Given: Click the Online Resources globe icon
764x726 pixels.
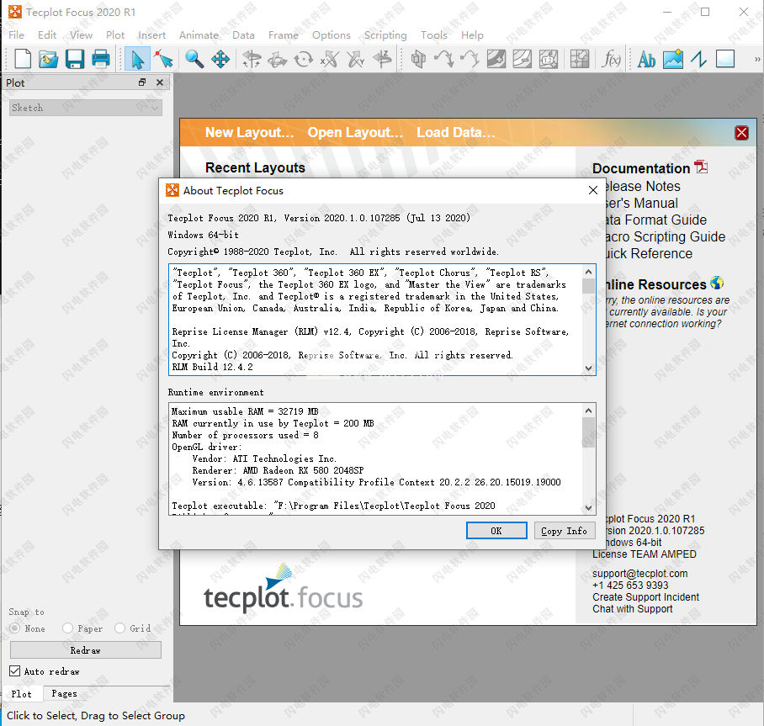Looking at the screenshot, I should 717,283.
